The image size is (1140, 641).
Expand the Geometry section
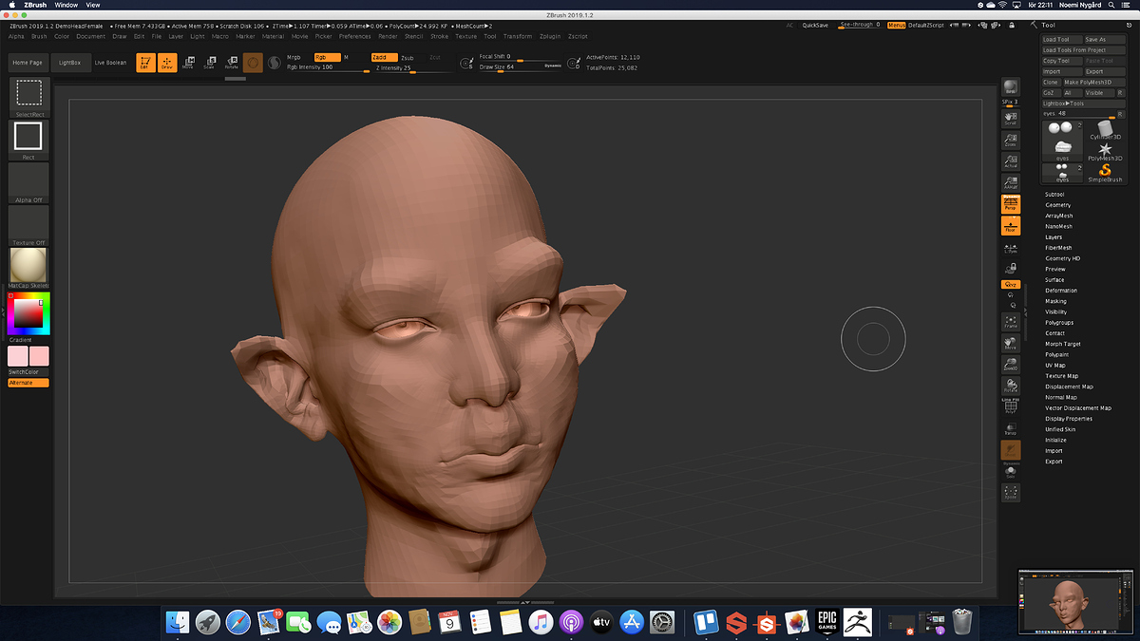1058,205
